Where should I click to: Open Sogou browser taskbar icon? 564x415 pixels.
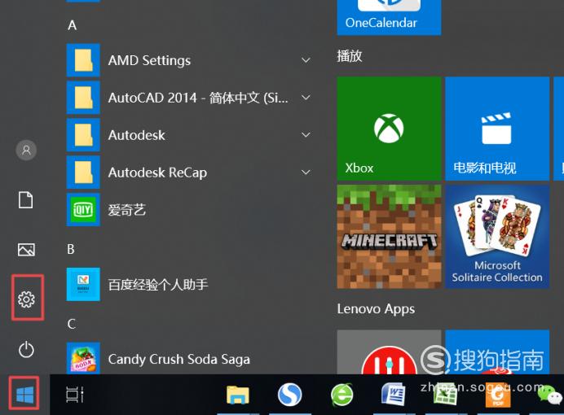click(290, 395)
